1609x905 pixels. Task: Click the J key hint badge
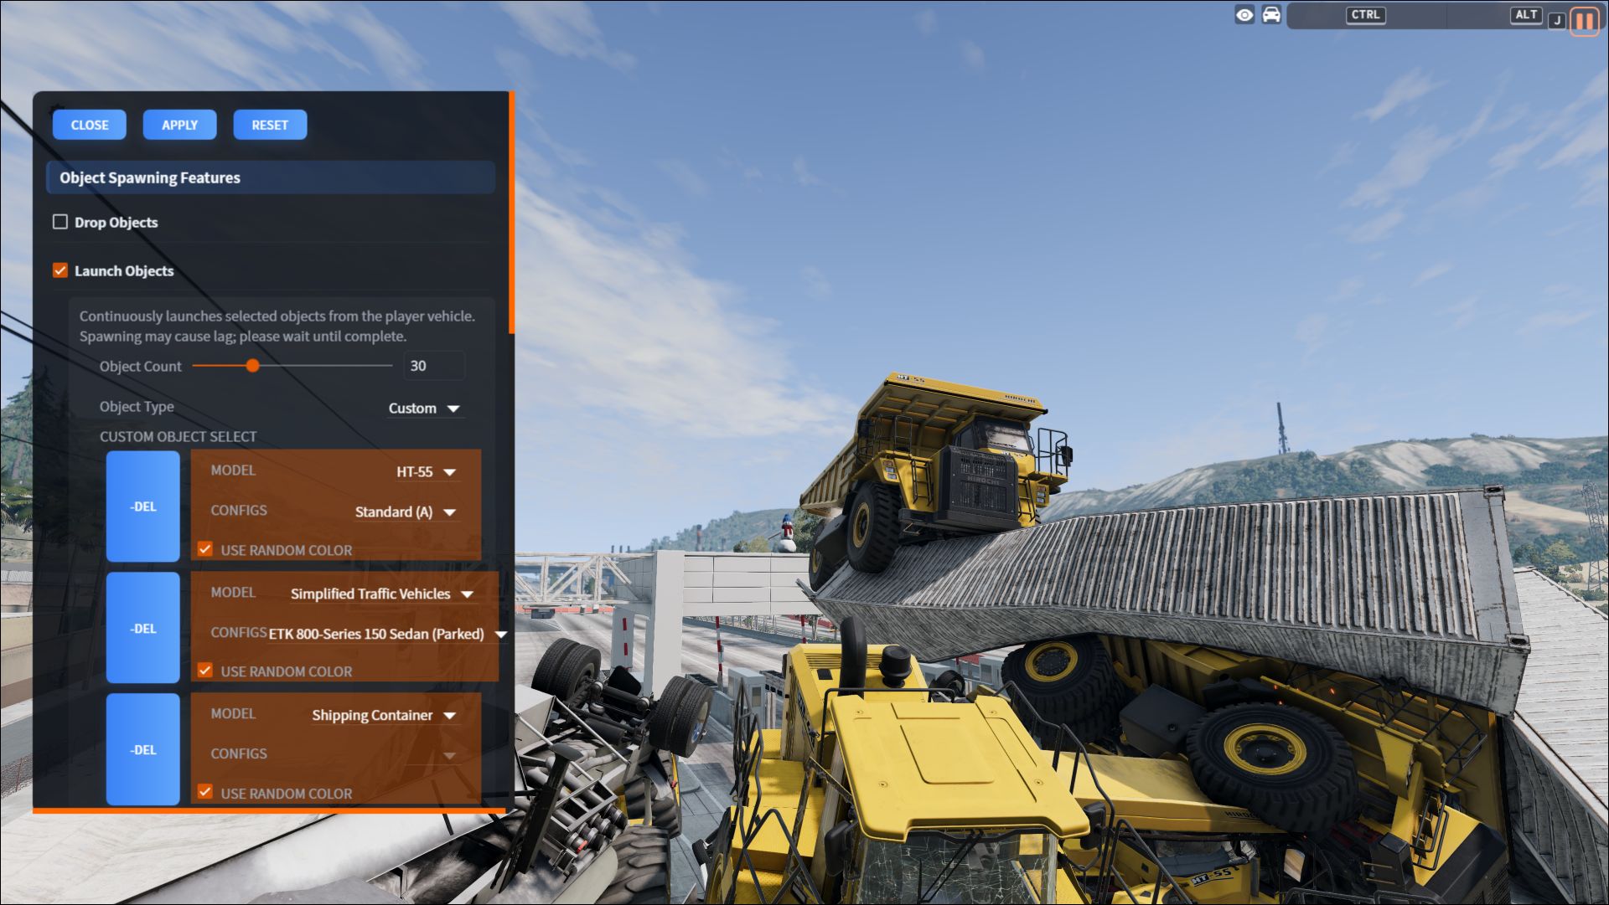[x=1556, y=21]
